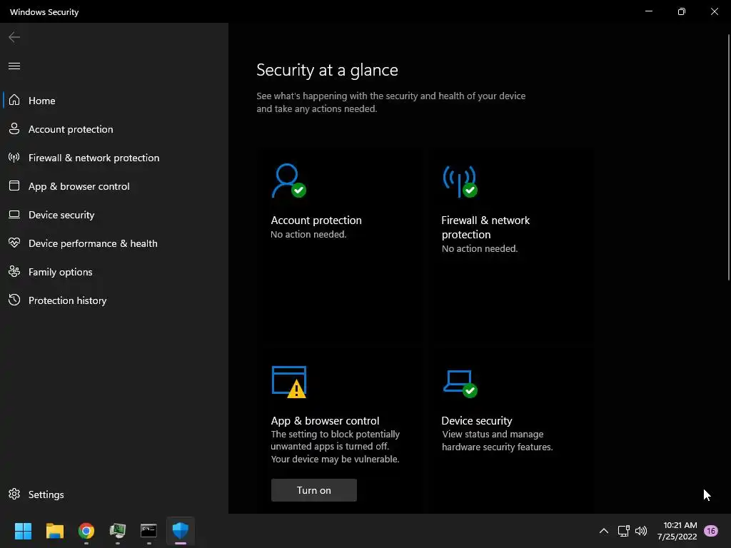Click the volume speaker tray icon

click(x=641, y=531)
